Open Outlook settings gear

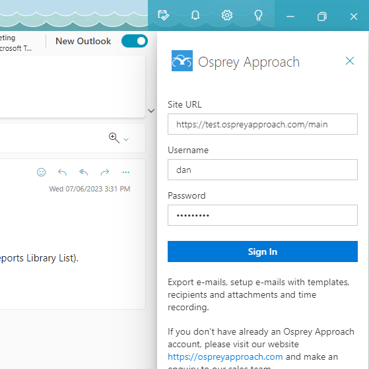(x=227, y=16)
